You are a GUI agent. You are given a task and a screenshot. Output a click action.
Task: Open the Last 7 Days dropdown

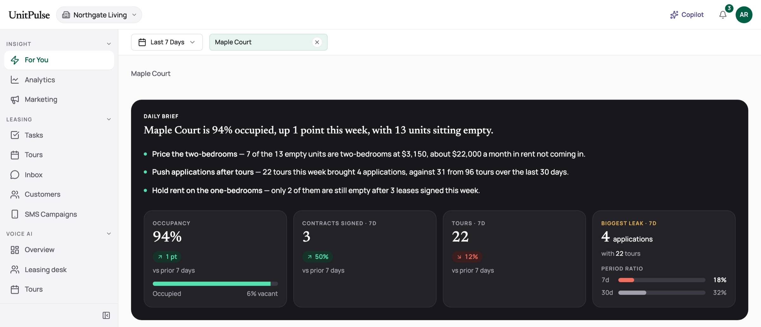tap(167, 42)
